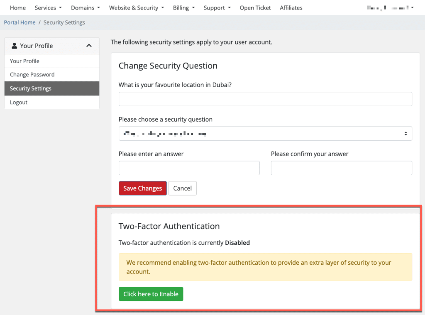This screenshot has width=425, height=315.
Task: Expand the Domains dropdown menu
Action: tap(85, 7)
